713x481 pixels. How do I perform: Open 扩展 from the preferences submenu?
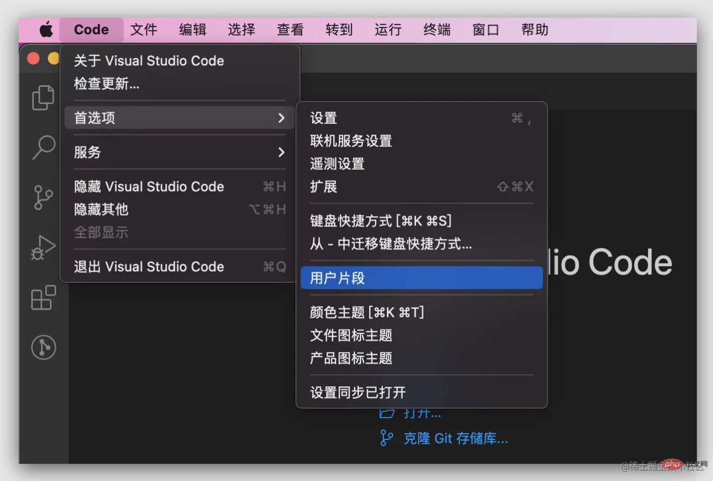click(x=324, y=187)
